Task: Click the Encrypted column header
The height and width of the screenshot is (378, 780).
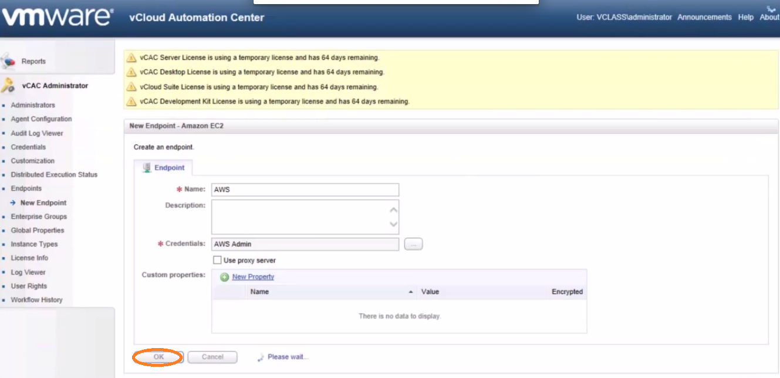Action: click(x=567, y=292)
